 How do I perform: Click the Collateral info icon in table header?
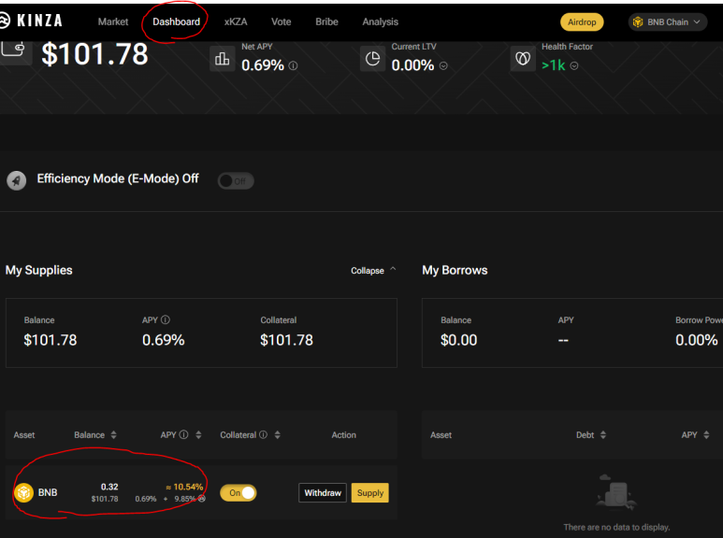click(x=263, y=434)
